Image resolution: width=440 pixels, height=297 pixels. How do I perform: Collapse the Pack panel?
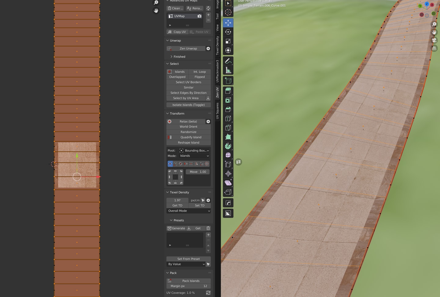tap(167, 273)
